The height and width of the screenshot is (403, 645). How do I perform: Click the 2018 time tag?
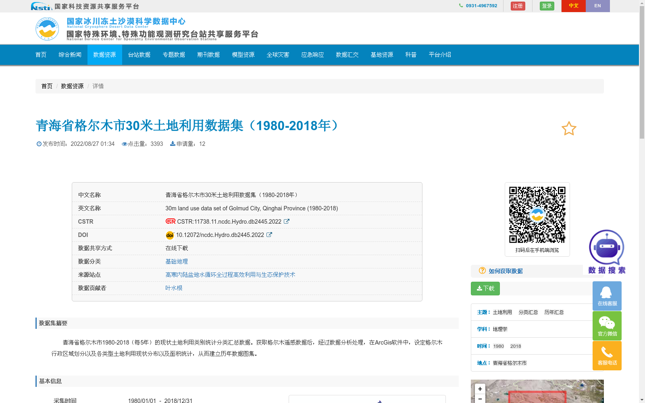[516, 346]
